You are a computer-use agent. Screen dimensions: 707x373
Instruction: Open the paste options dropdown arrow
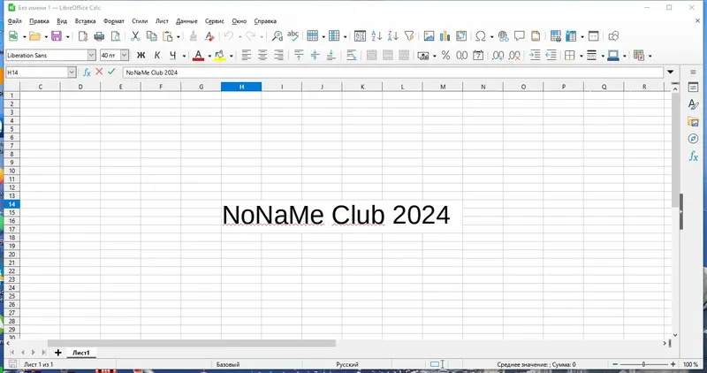click(179, 36)
